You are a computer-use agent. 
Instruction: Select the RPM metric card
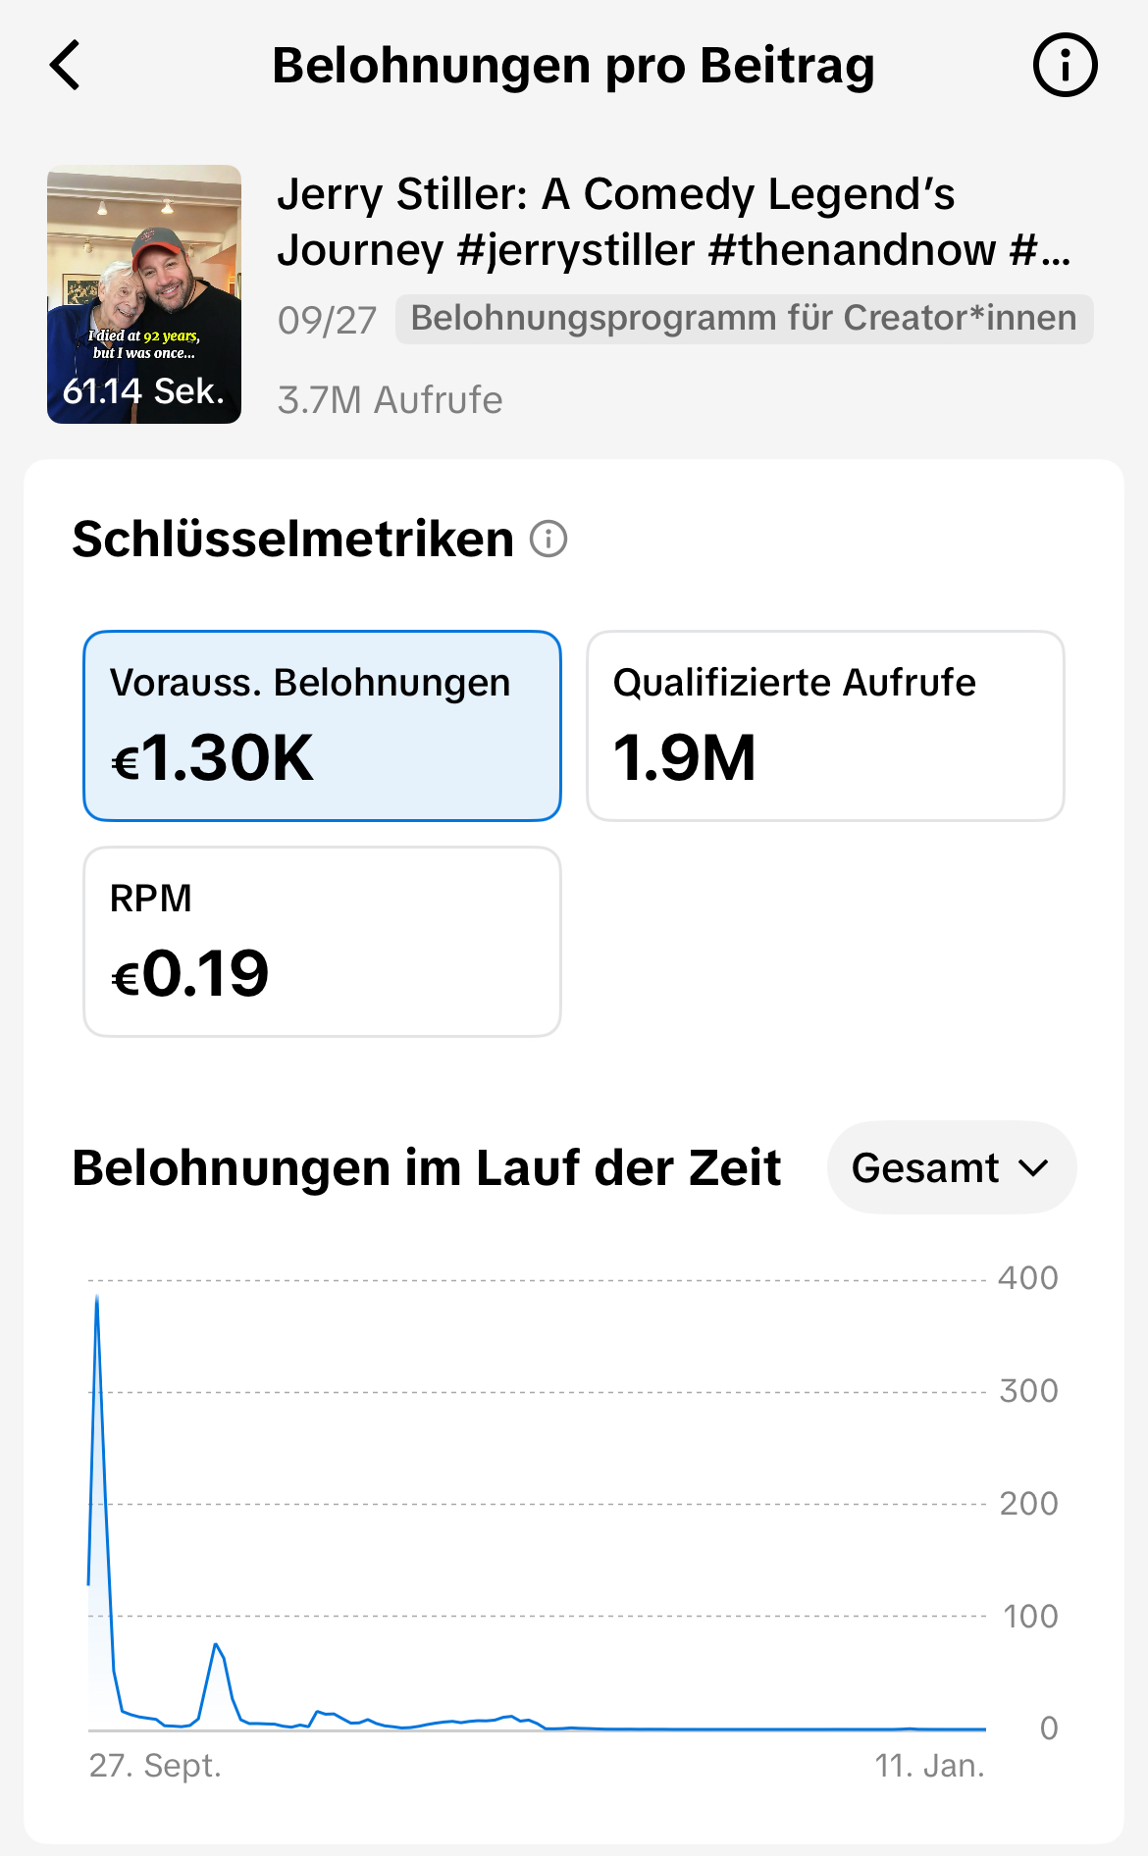click(322, 942)
